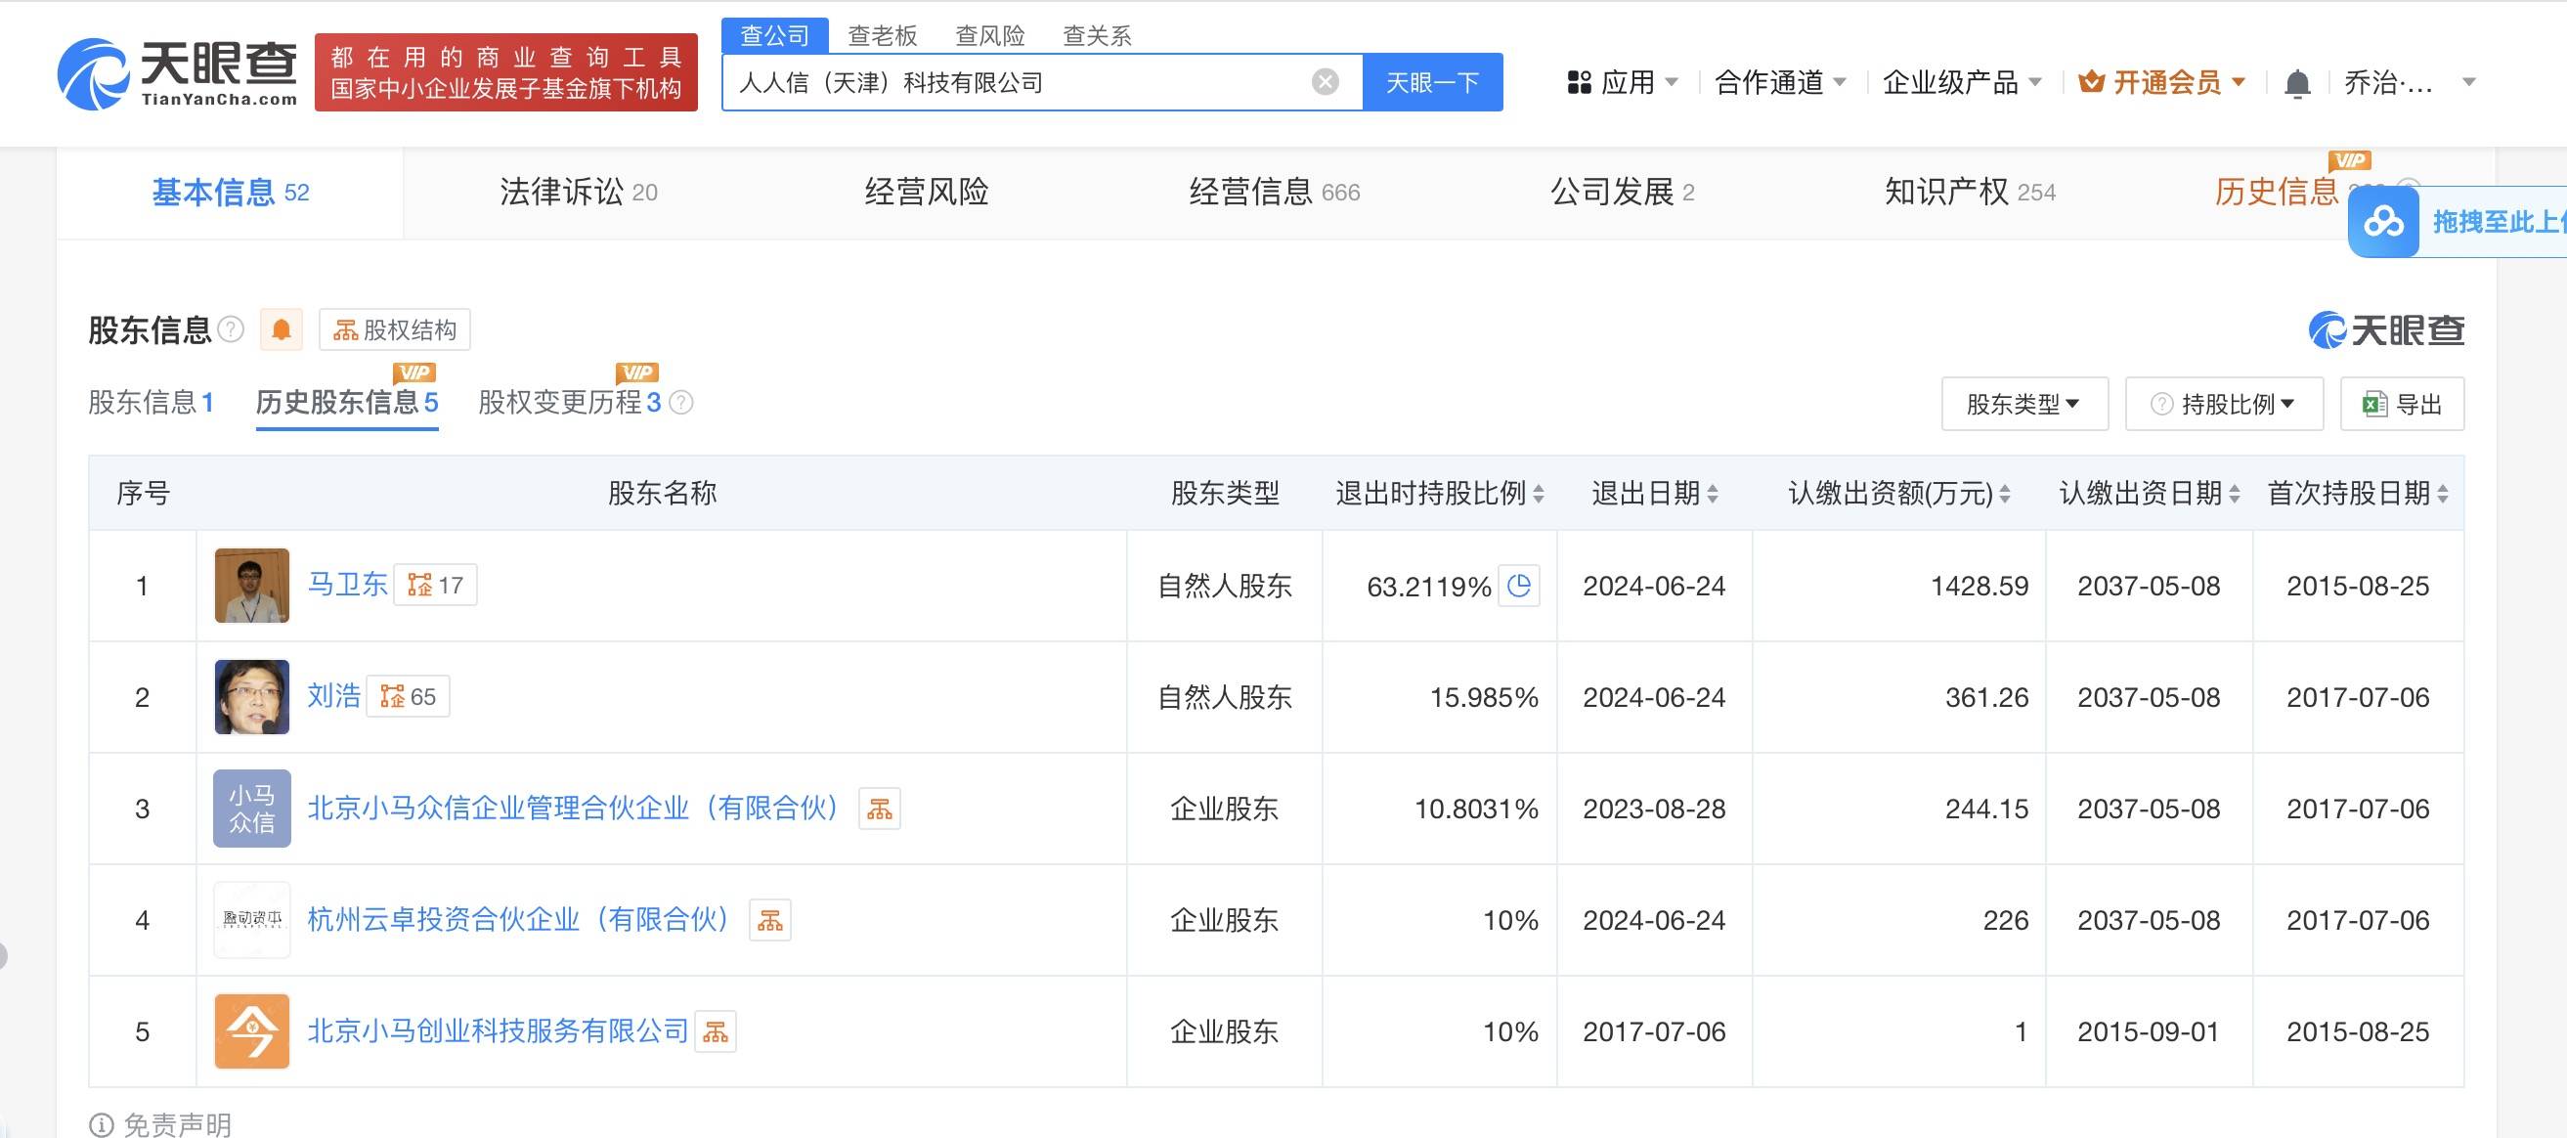This screenshot has width=2567, height=1138.
Task: Click the subscribe bell icon beside 股东信息 heading
Action: tap(280, 328)
